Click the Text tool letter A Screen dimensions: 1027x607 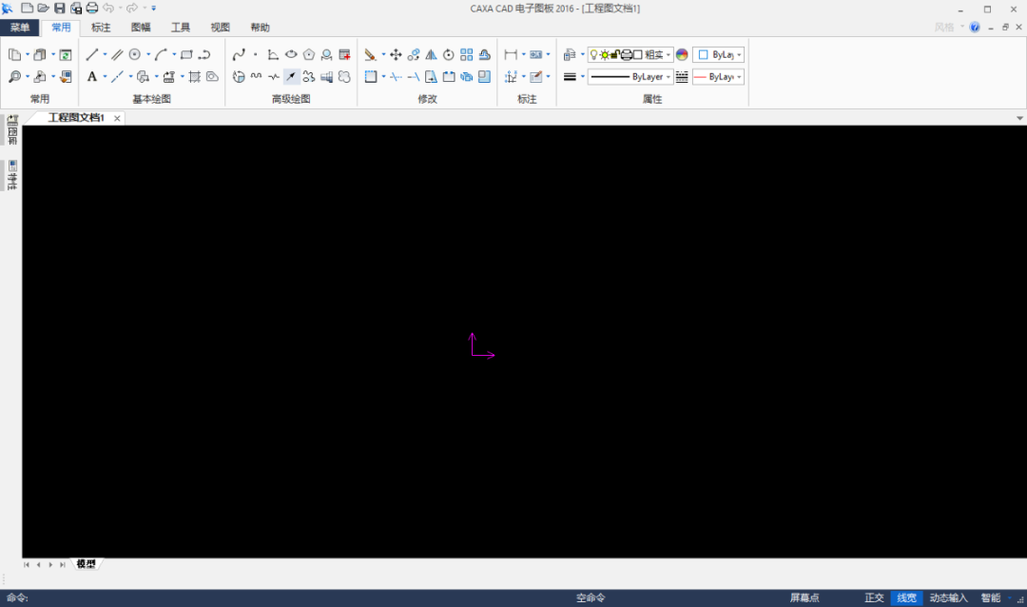91,77
